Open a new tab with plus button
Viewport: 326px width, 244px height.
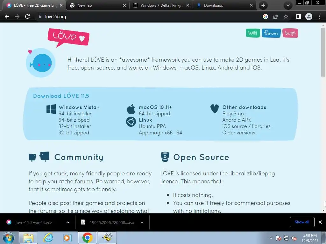click(263, 5)
